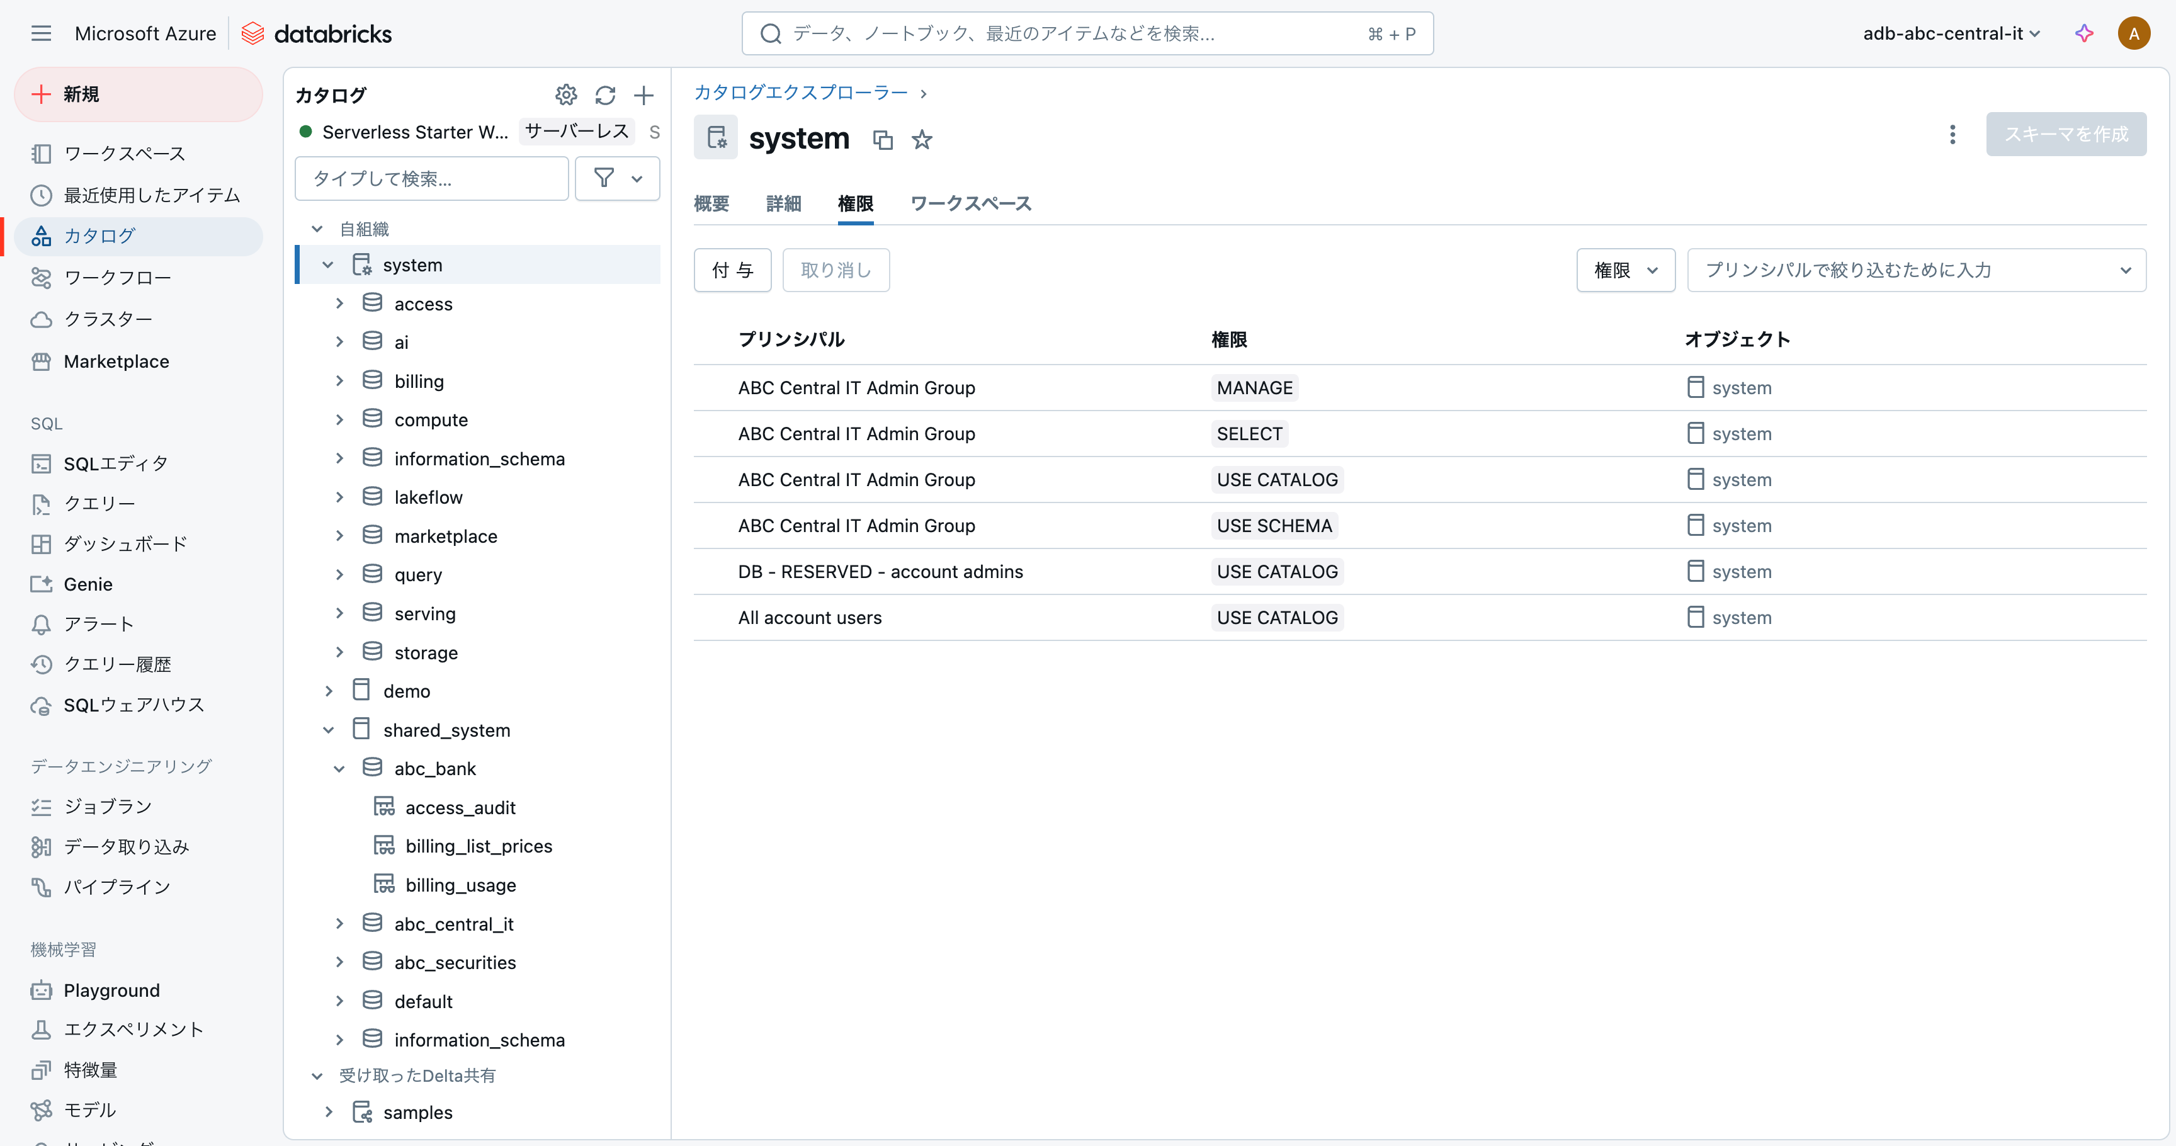The image size is (2176, 1146).
Task: Collapse the abc_bank schema
Action: 339,768
